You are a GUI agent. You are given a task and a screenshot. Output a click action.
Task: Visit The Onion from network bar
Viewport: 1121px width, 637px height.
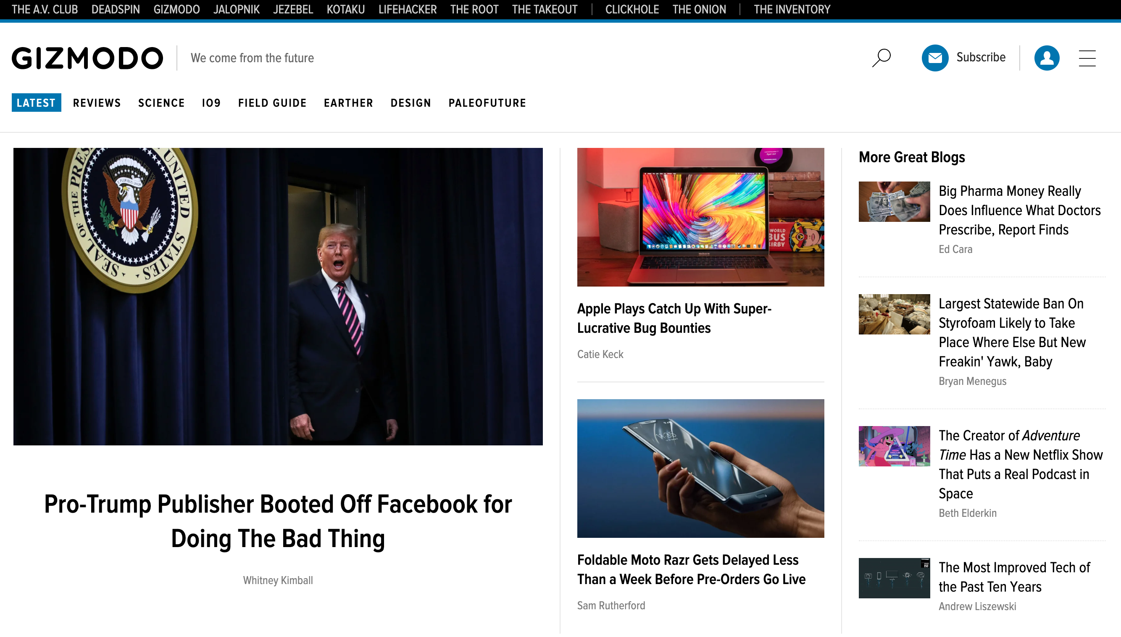point(699,9)
